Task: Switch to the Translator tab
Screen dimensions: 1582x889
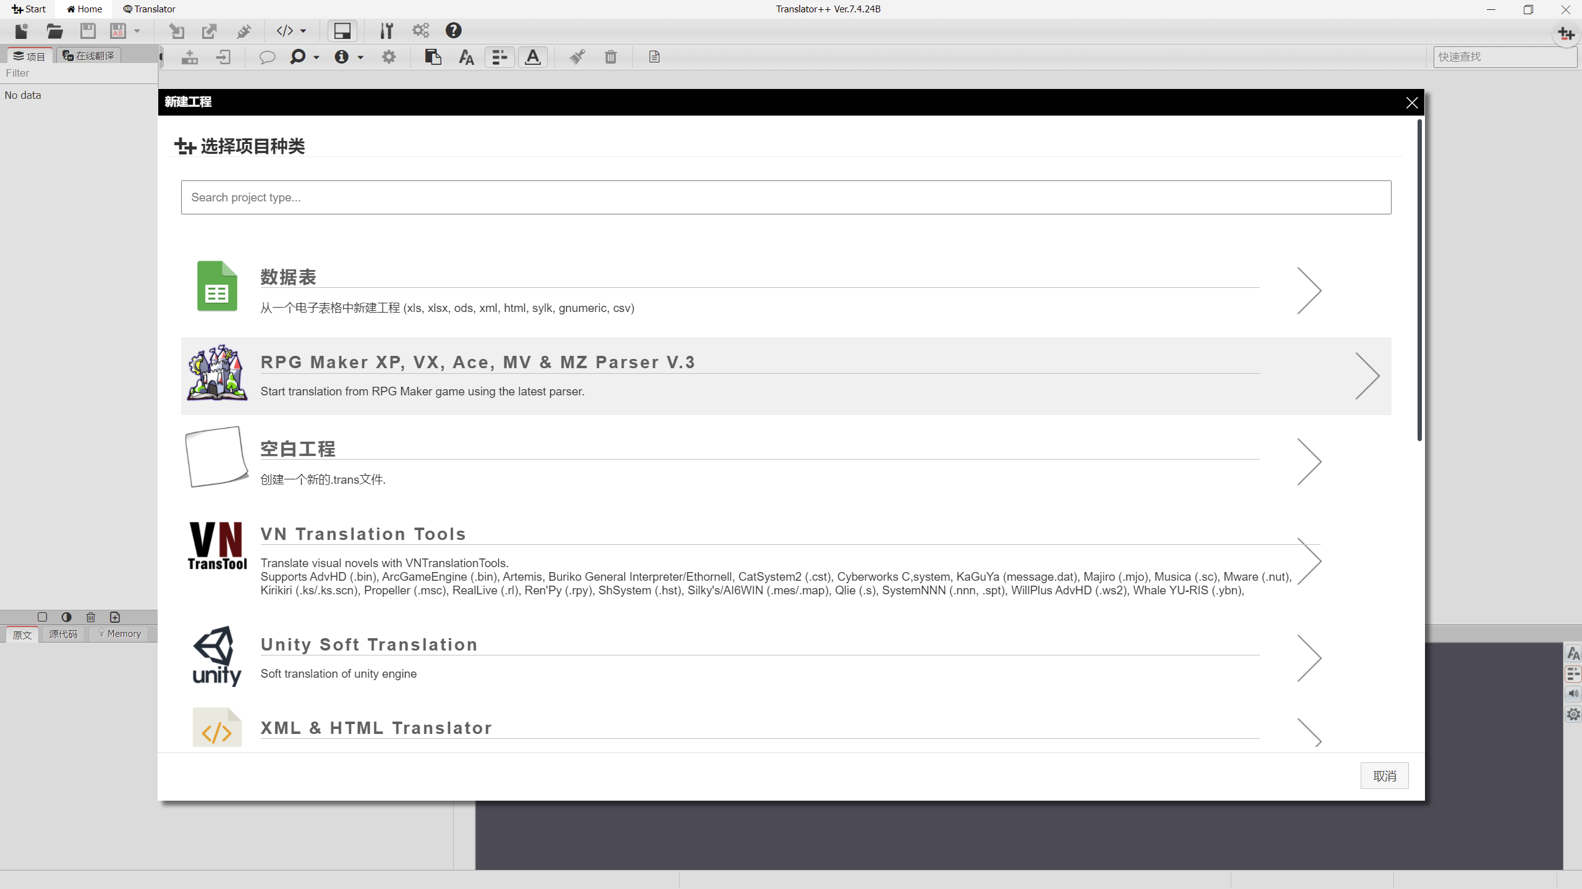Action: coord(149,9)
